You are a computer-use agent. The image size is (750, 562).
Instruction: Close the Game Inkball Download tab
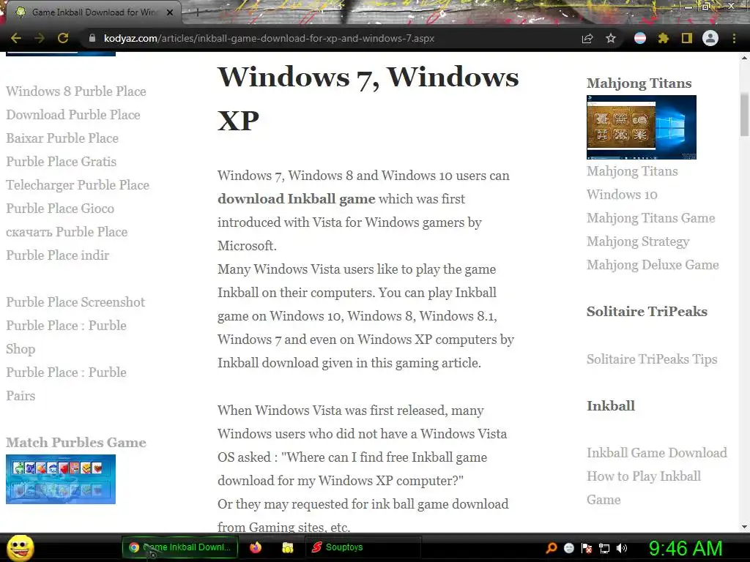pos(170,12)
